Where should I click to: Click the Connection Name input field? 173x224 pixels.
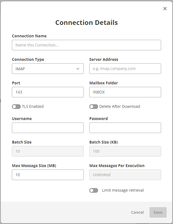[86, 45]
